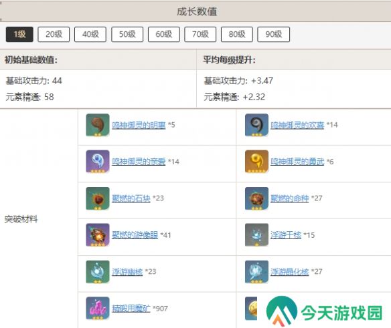Viewport: 391px width, 328px height.
Task: Open the 聚燃的游像眼 link
Action: point(135,235)
